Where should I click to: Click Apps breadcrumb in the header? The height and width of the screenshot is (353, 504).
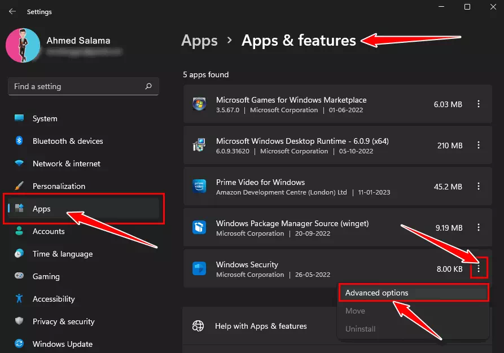click(199, 41)
